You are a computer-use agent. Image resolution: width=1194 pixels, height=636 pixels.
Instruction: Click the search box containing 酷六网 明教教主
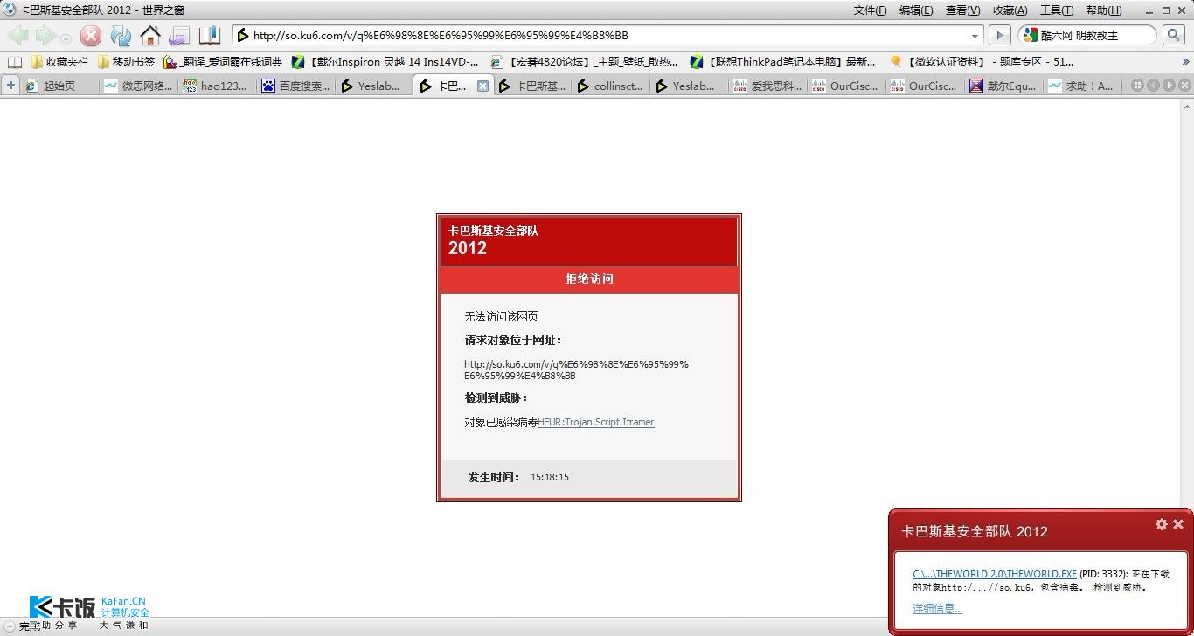point(1088,36)
